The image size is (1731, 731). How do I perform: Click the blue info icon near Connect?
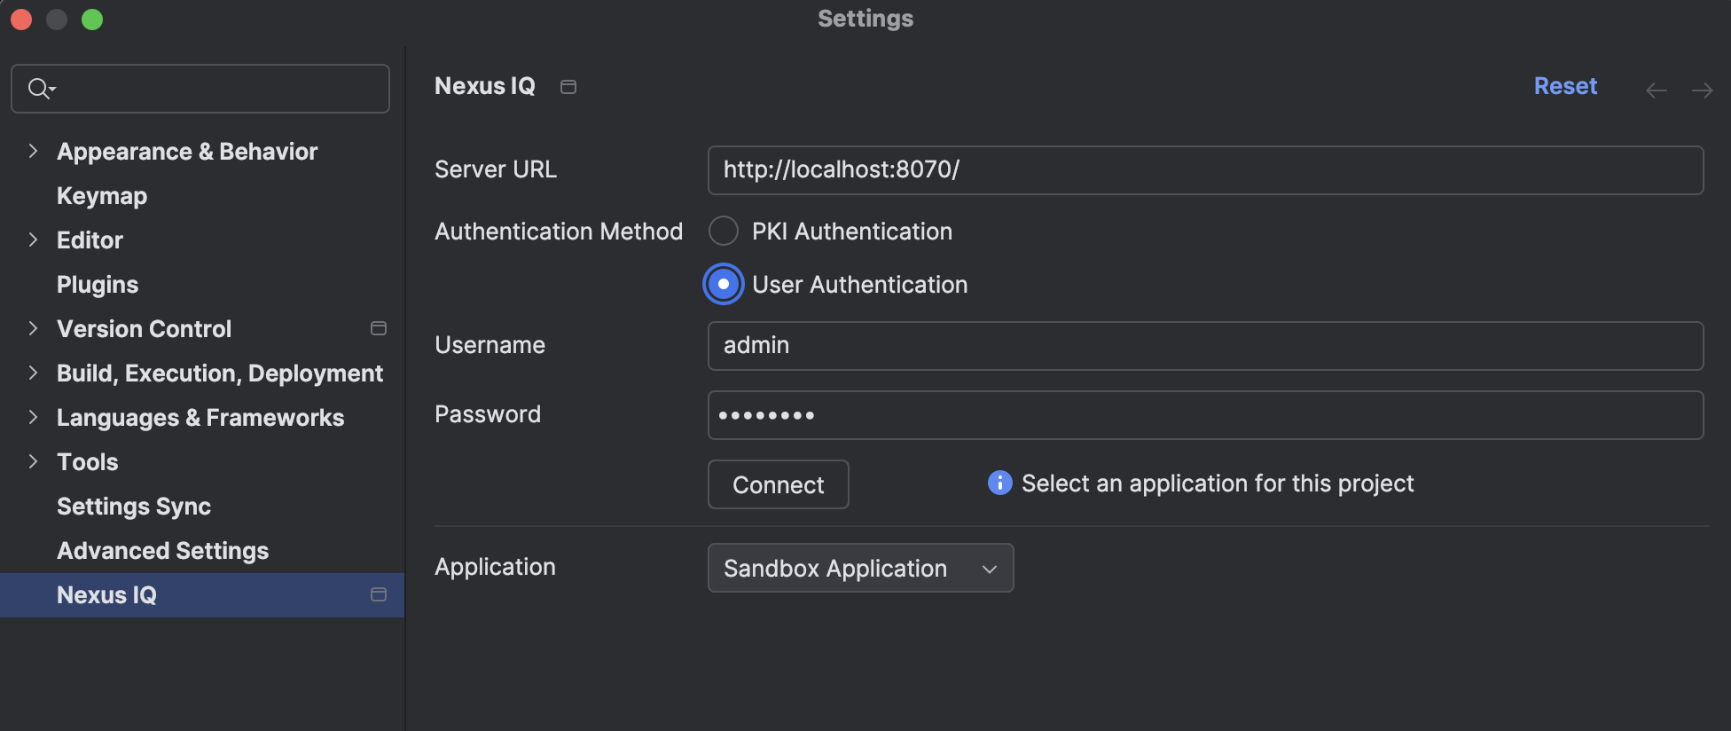999,483
